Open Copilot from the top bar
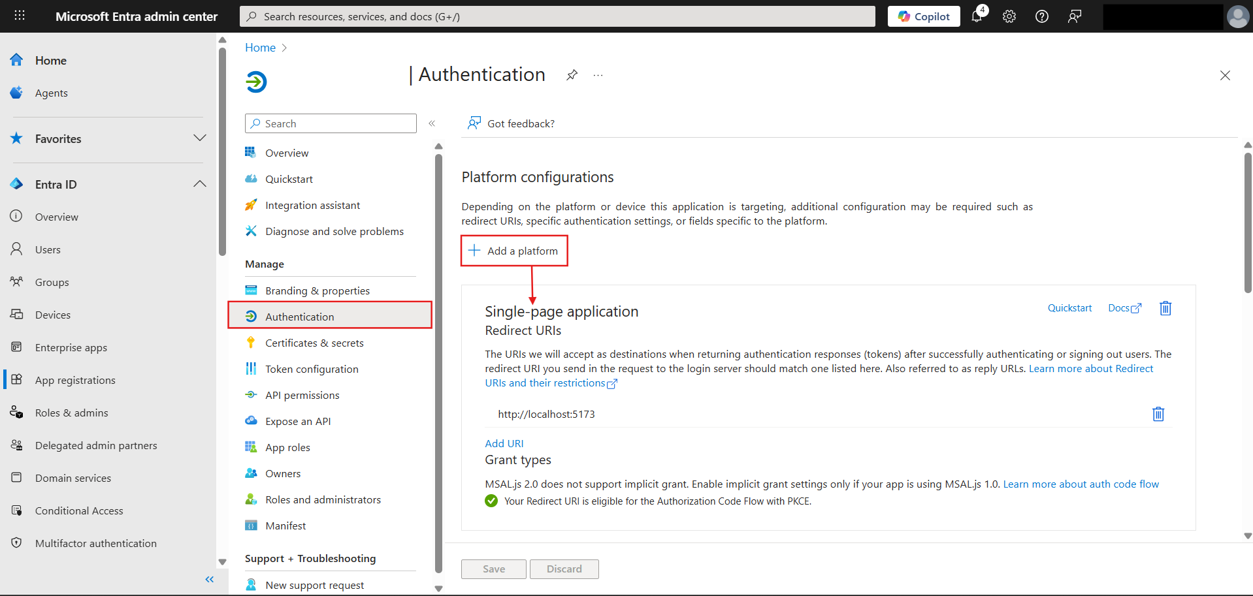The height and width of the screenshot is (596, 1253). 923,16
